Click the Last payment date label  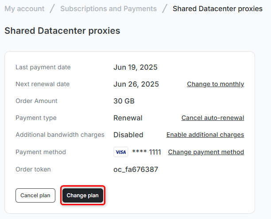pyautogui.click(x=43, y=68)
